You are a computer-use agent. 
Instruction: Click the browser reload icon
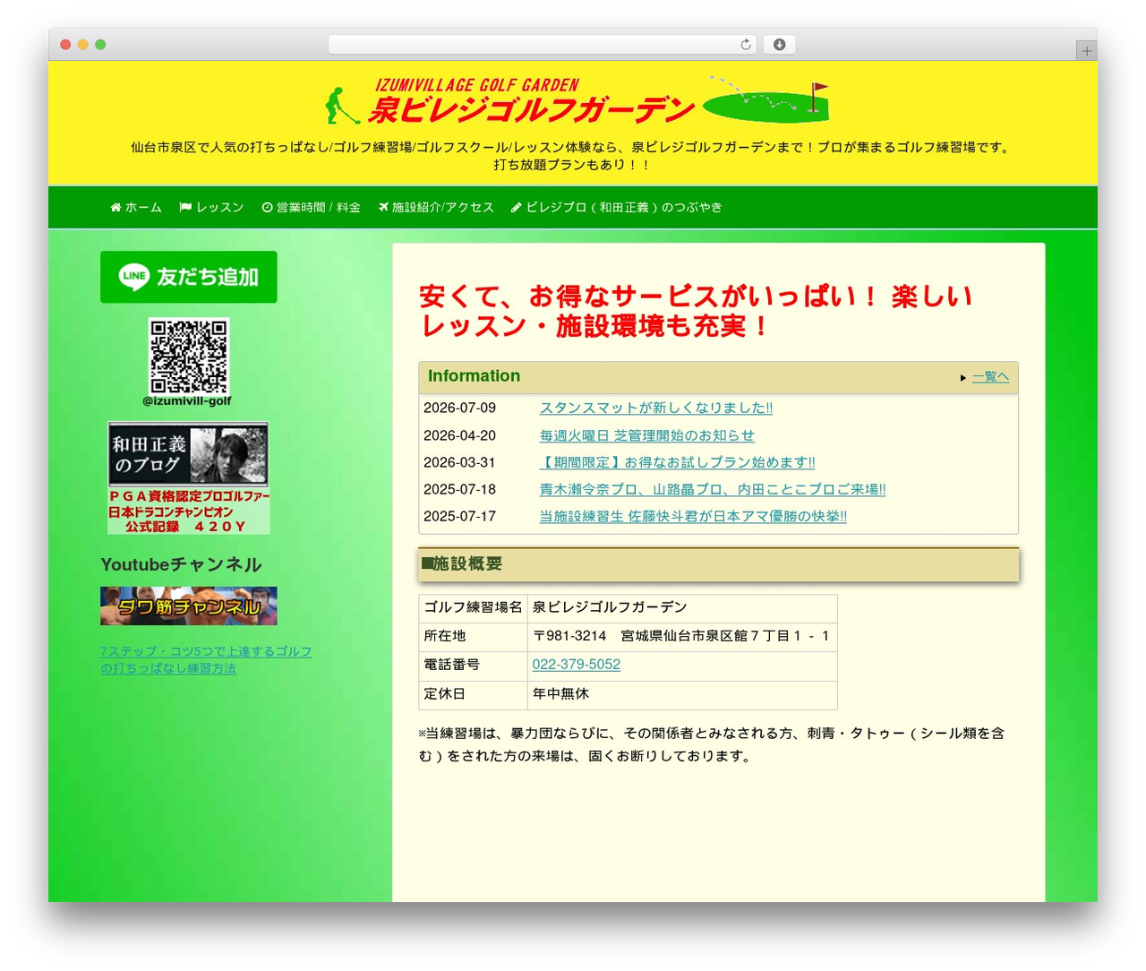click(745, 45)
